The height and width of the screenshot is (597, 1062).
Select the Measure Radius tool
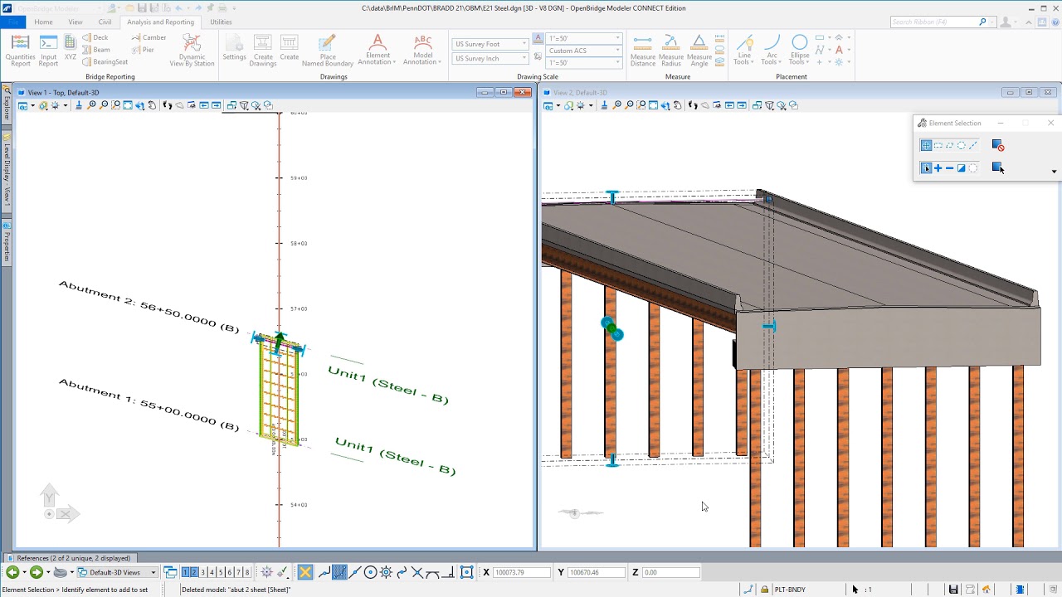pyautogui.click(x=671, y=50)
